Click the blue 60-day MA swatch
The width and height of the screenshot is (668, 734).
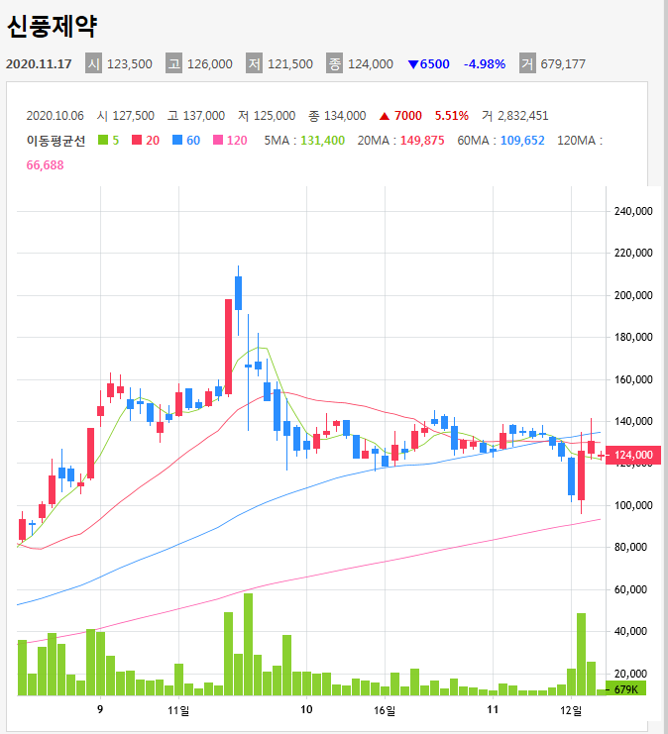pyautogui.click(x=177, y=140)
